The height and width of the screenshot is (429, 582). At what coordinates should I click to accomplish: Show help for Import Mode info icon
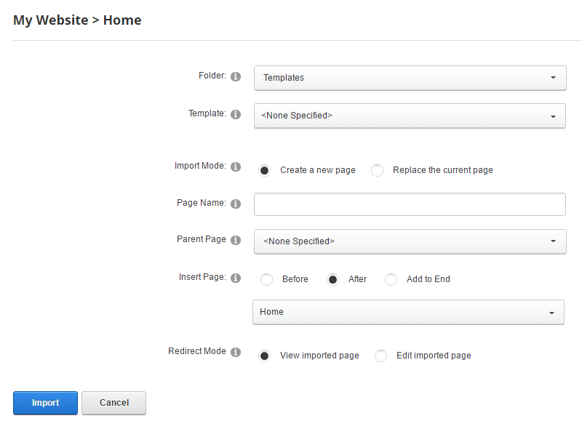[x=236, y=167]
